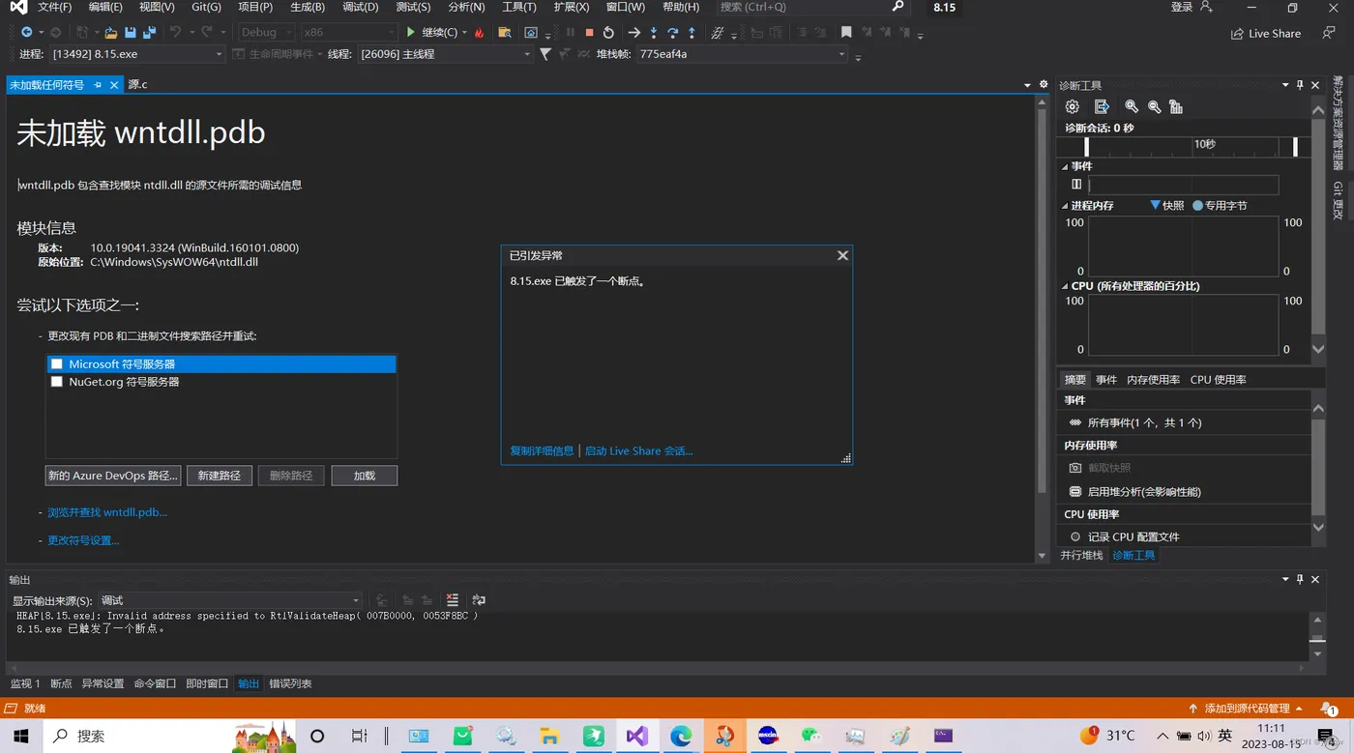Clear all output with the clear icon
Viewport: 1354px width, 753px height.
point(453,600)
